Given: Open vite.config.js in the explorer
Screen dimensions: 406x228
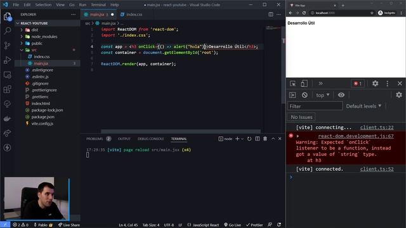Looking at the screenshot, I should (43, 123).
